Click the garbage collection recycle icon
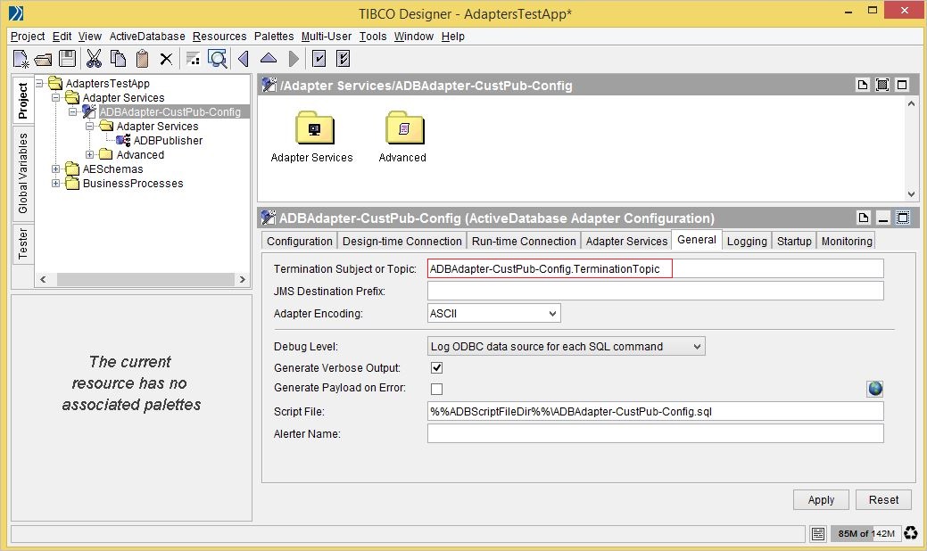 point(911,533)
